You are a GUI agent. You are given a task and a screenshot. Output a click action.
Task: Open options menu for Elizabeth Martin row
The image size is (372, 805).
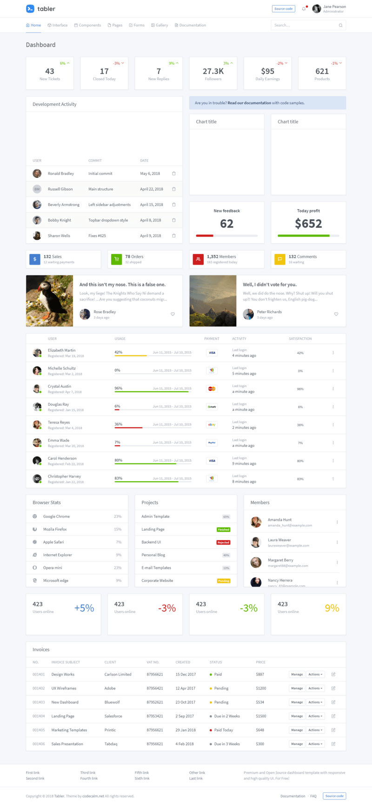pyautogui.click(x=333, y=353)
